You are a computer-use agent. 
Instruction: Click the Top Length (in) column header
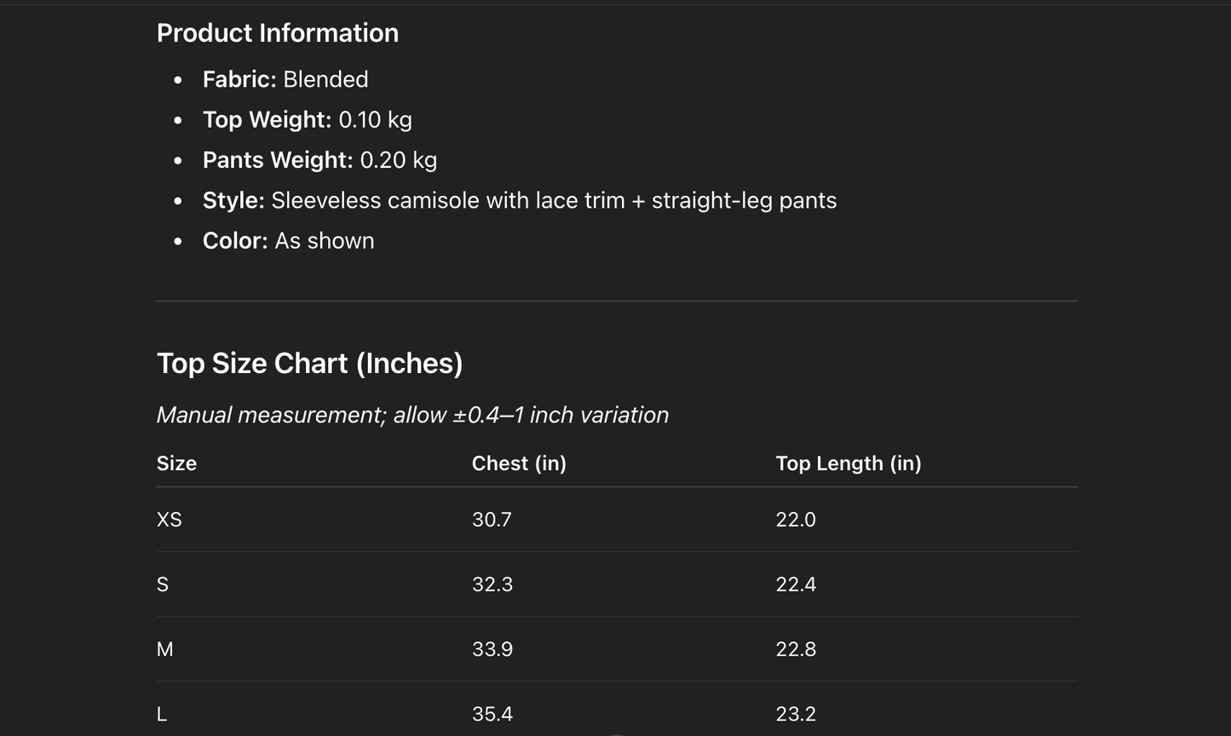coord(848,463)
